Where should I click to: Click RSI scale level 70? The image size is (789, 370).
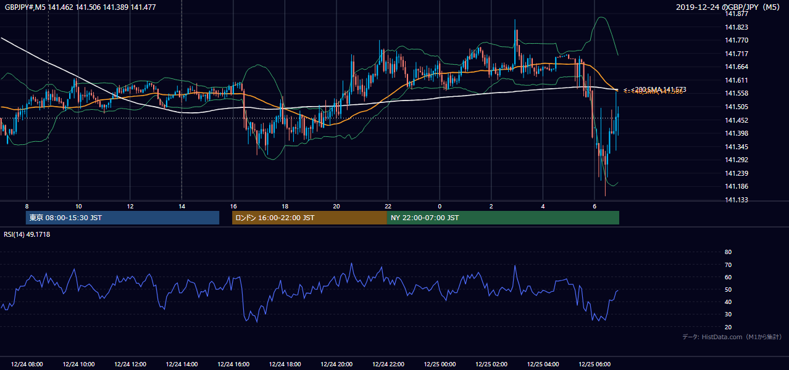pos(728,265)
